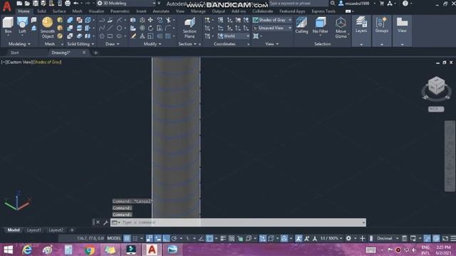Select the Loft tool

click(22, 26)
